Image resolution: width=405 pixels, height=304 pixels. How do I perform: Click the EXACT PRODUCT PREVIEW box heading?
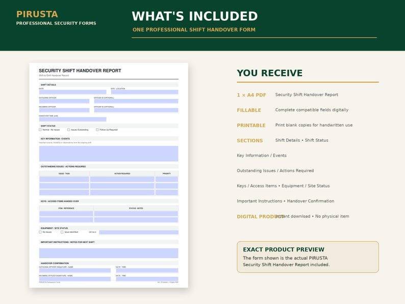[284, 249]
